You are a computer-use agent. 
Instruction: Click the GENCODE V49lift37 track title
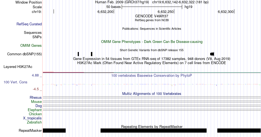click(152, 16)
